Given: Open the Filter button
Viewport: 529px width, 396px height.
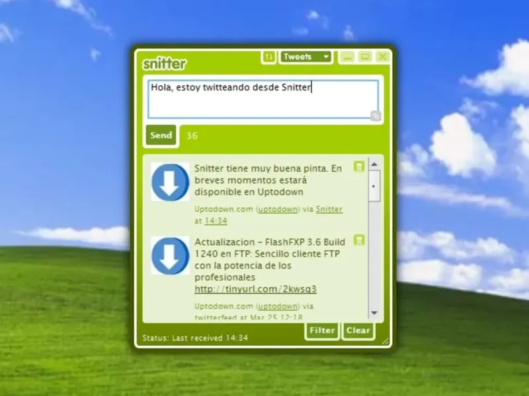Looking at the screenshot, I should (x=322, y=331).
